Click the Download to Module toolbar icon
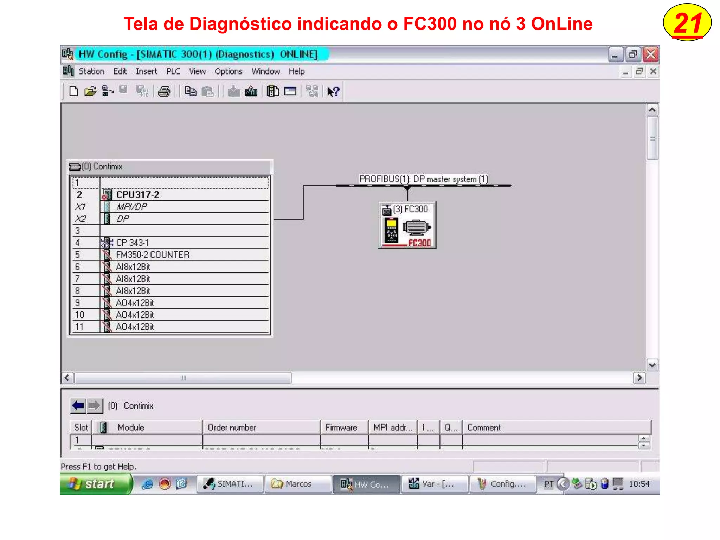The width and height of the screenshot is (720, 540). [x=234, y=91]
